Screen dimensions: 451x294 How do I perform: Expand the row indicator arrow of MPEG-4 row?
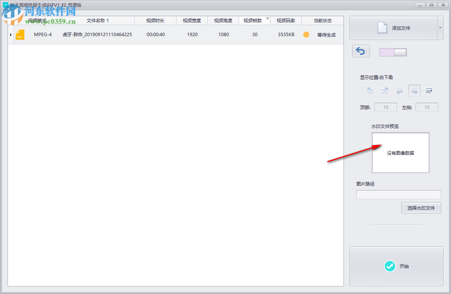coord(11,35)
